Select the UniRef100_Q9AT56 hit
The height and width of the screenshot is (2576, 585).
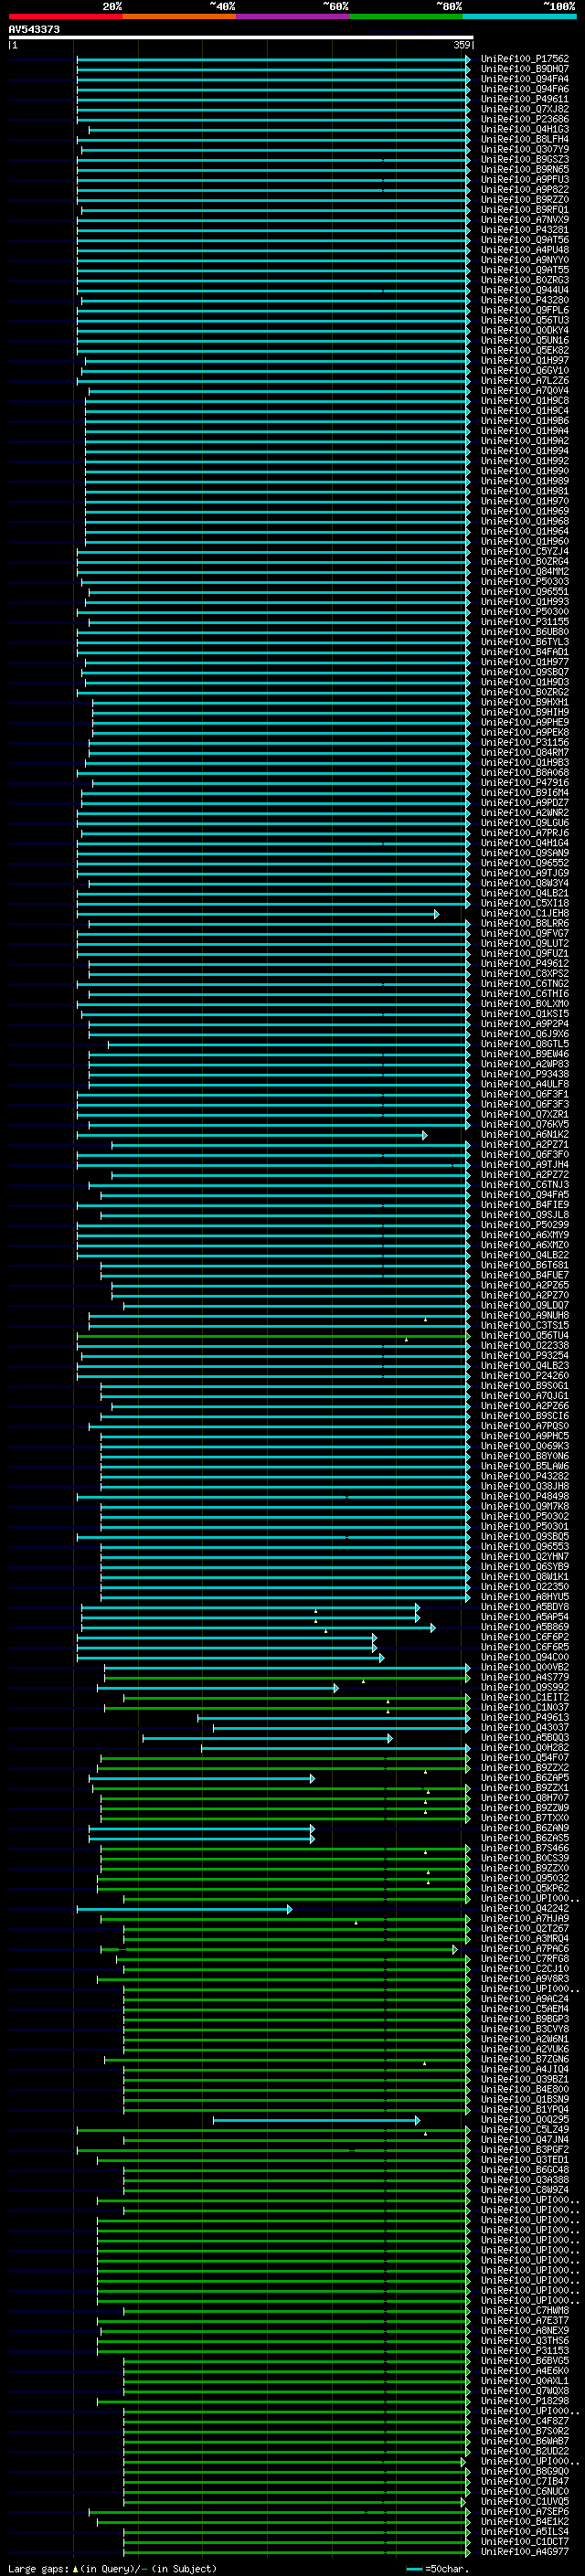(524, 240)
